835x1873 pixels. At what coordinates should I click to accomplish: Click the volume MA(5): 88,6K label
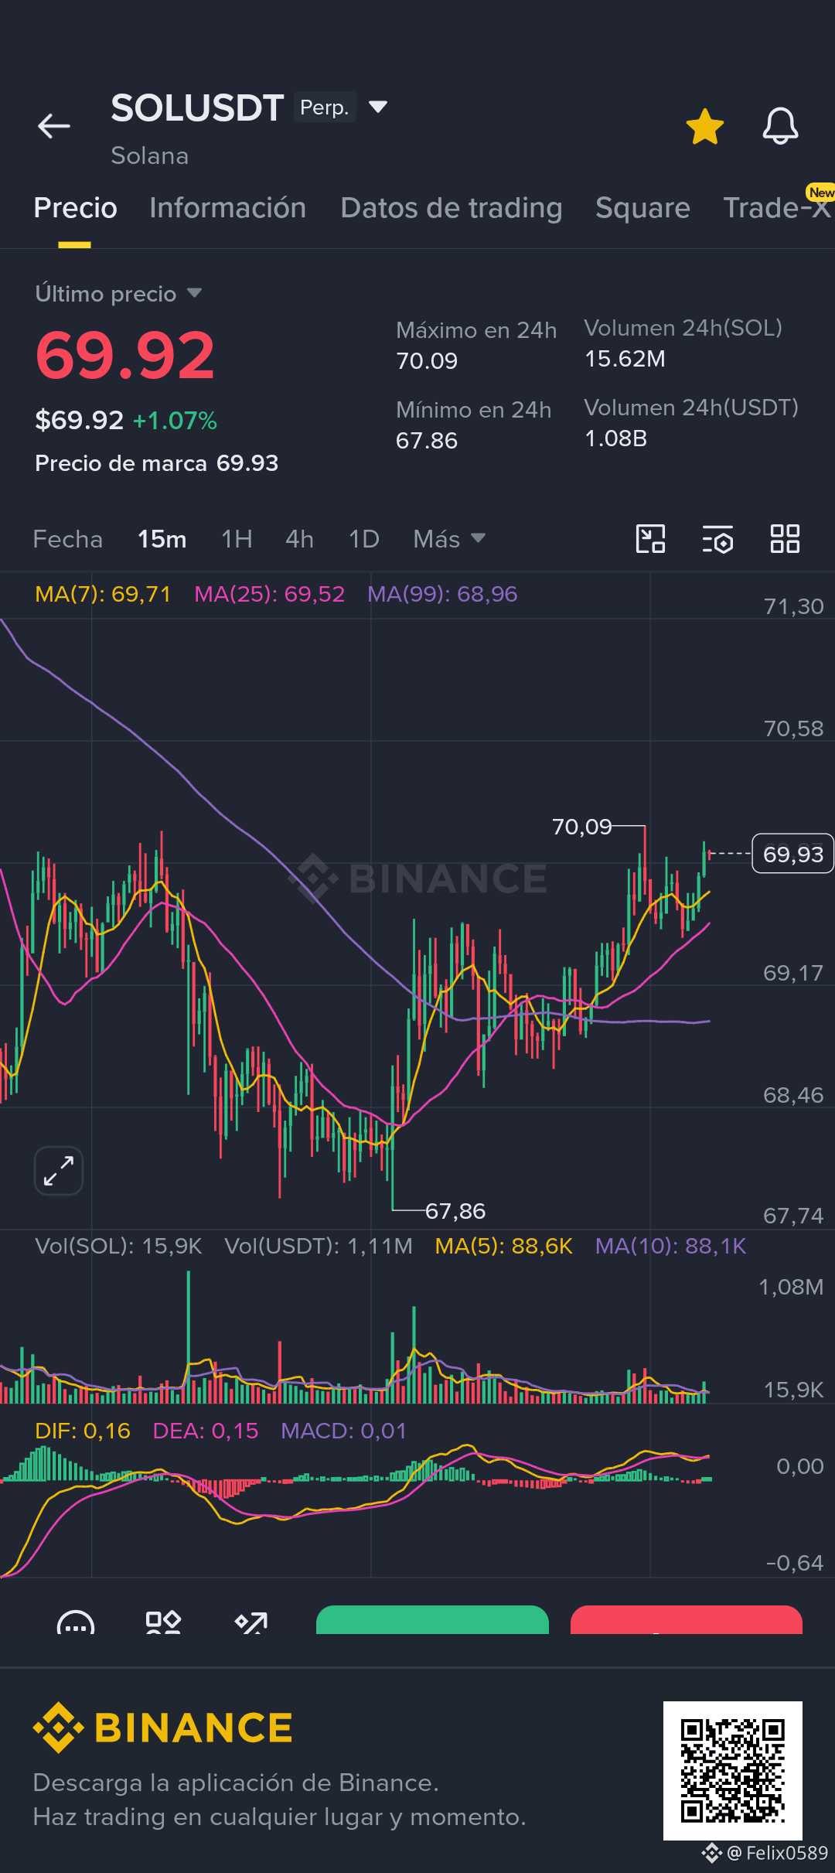(x=503, y=1246)
